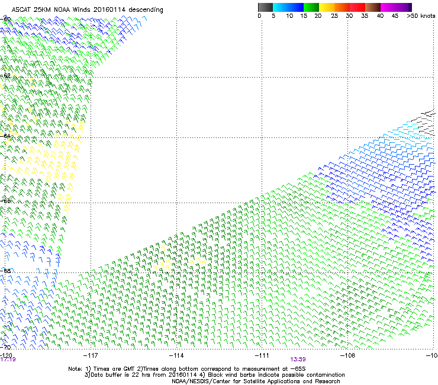Click the legend label "40"
Viewport: 438px width, 385px height.
(x=380, y=16)
